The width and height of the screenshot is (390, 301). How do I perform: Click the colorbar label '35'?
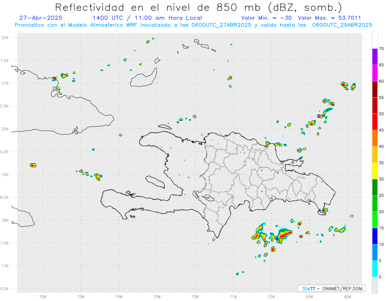pos(382,163)
